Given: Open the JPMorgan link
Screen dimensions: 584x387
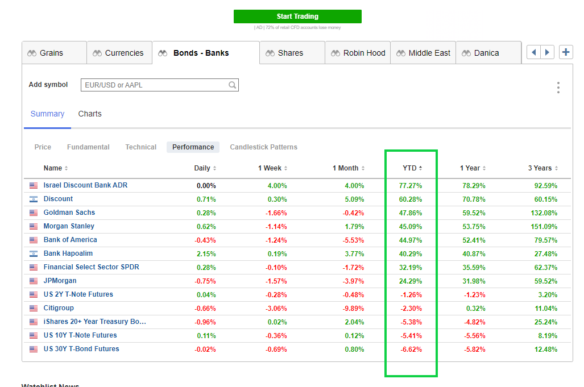Looking at the screenshot, I should (60, 281).
